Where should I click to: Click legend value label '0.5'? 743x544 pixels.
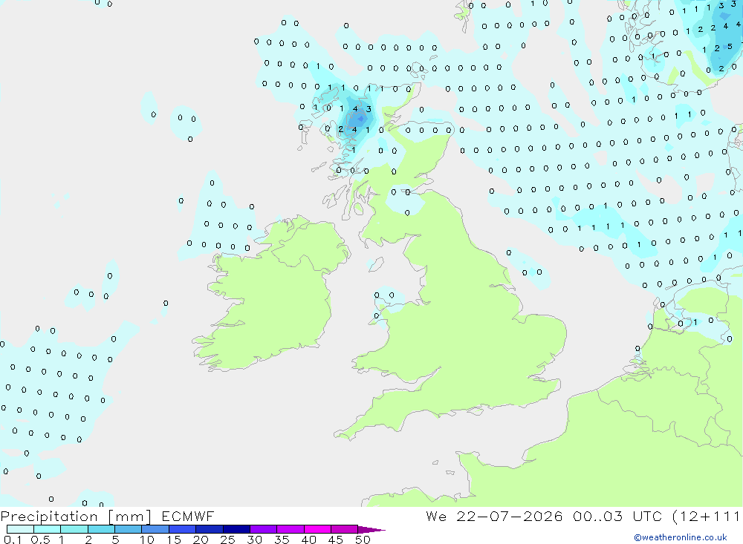tap(40, 540)
